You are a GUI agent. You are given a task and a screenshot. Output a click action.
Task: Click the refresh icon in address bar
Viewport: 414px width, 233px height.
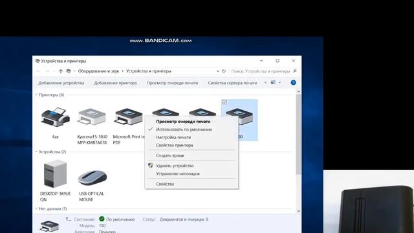[224, 71]
